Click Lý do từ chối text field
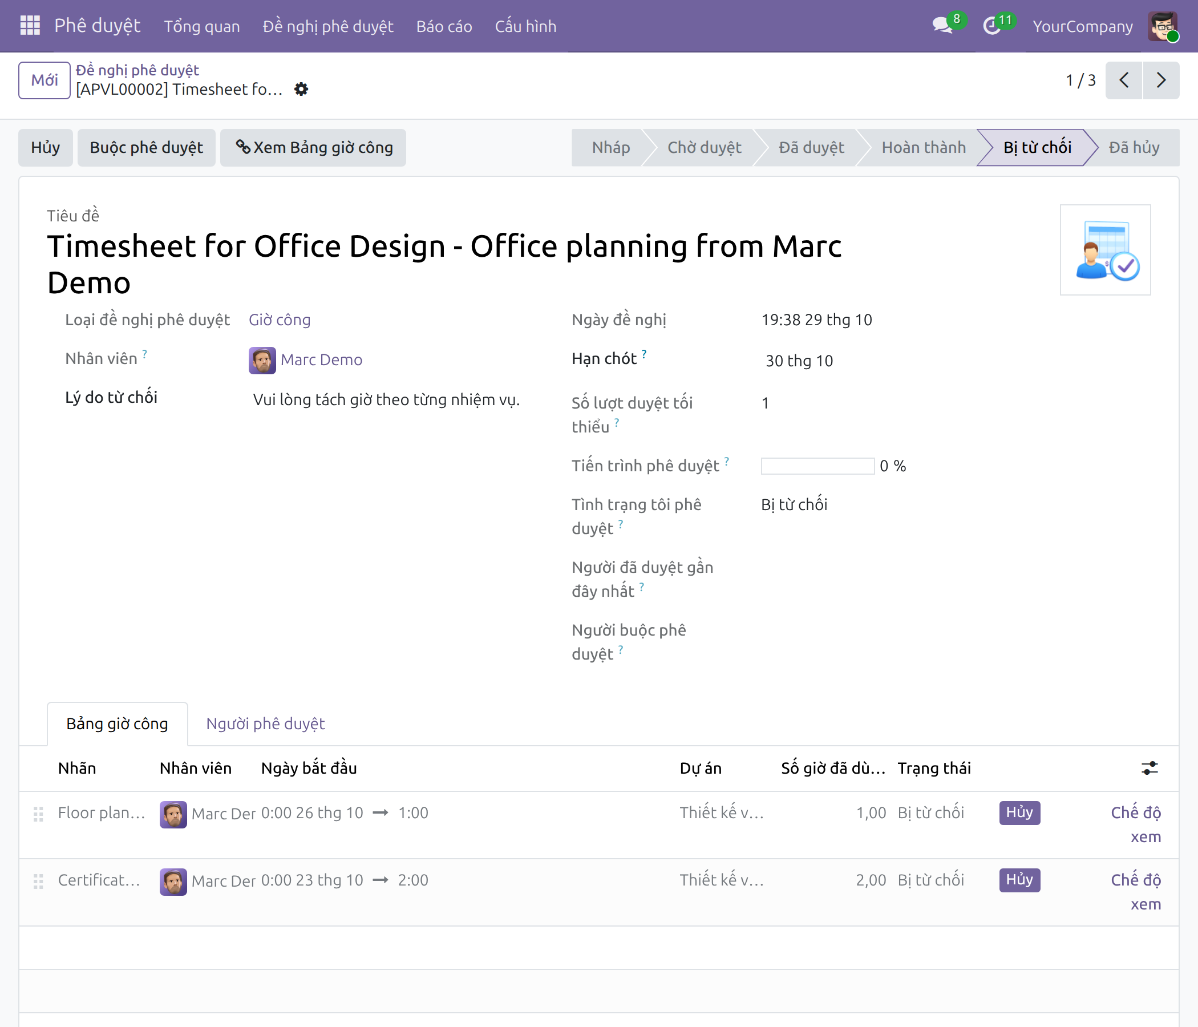This screenshot has width=1198, height=1027. point(387,399)
